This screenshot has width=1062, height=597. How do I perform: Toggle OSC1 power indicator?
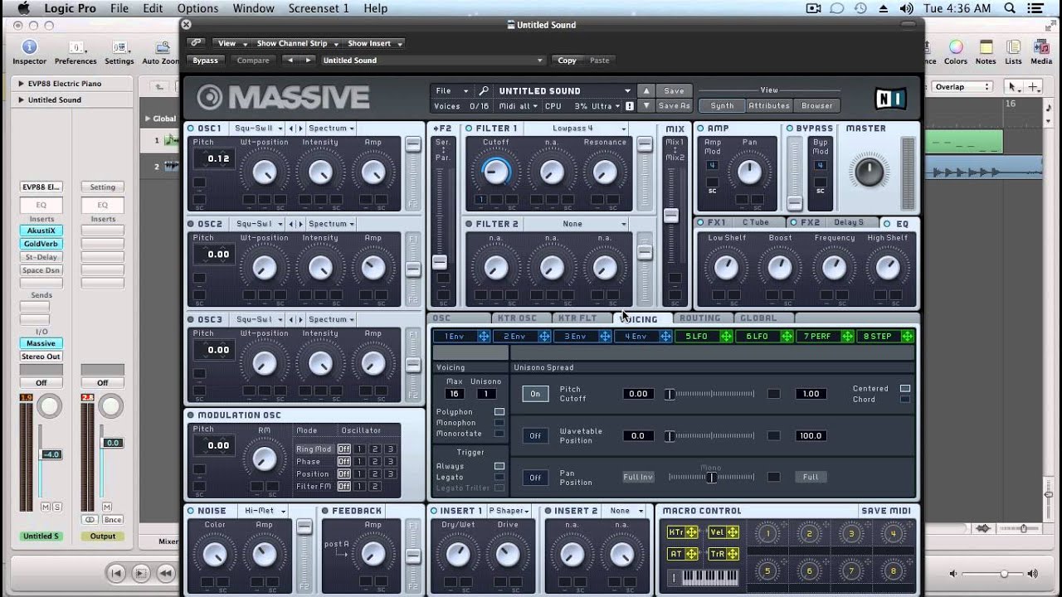point(191,129)
